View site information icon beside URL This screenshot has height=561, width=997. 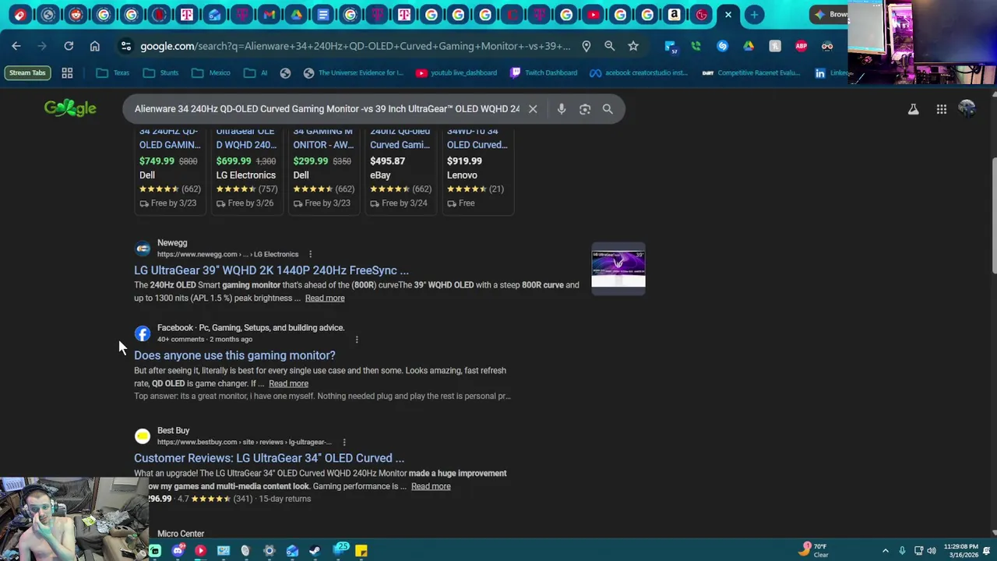(126, 46)
